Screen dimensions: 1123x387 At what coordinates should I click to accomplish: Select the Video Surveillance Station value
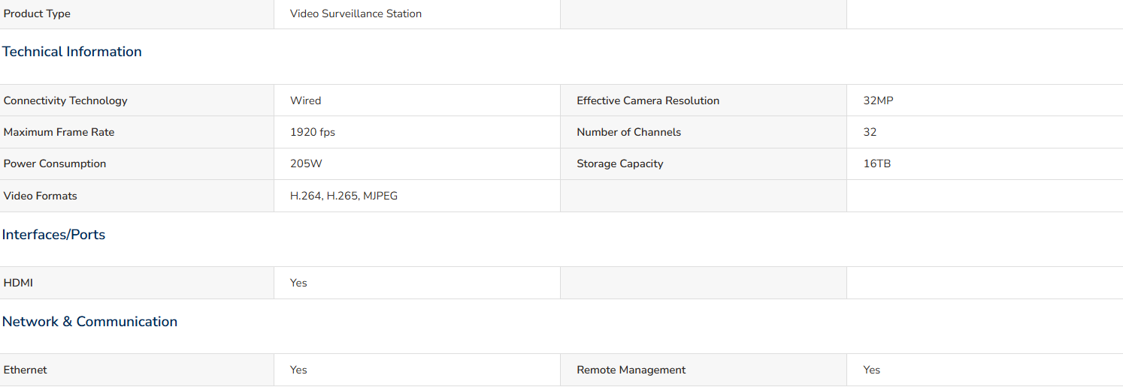(x=356, y=13)
